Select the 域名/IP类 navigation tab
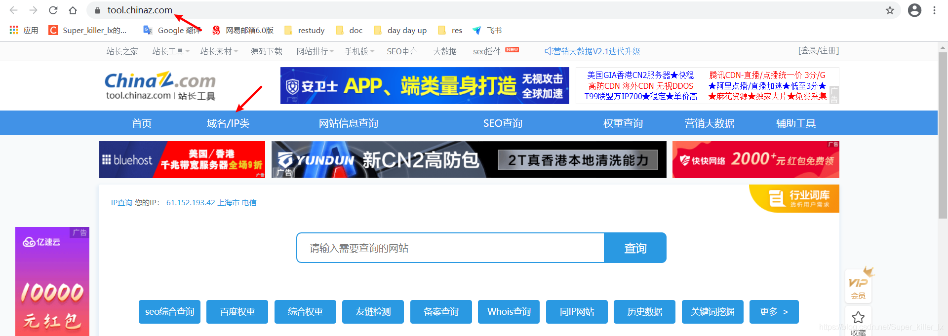948x336 pixels. click(228, 123)
